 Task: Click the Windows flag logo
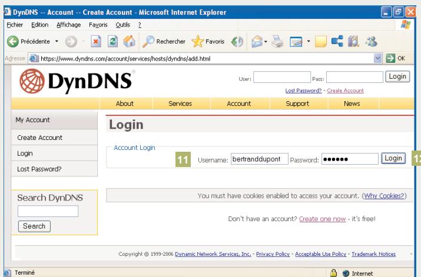(x=406, y=25)
